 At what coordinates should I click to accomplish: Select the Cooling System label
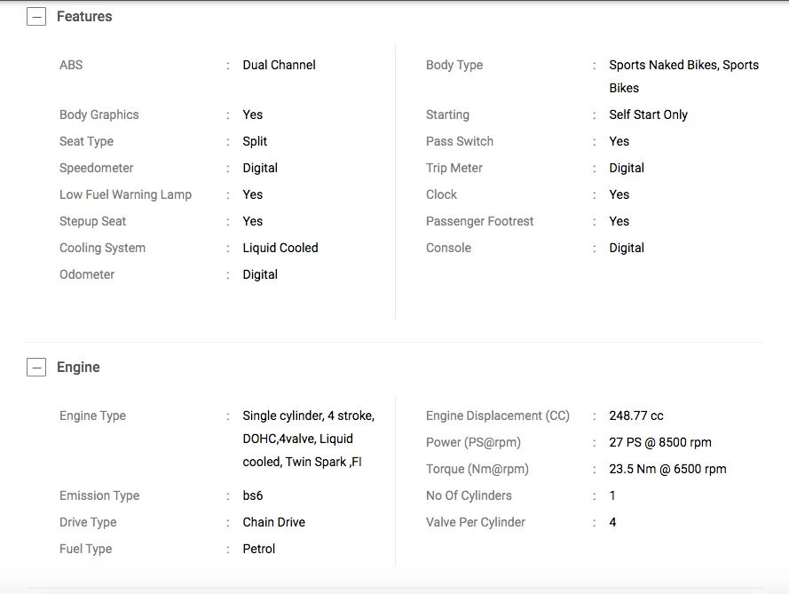coord(102,248)
